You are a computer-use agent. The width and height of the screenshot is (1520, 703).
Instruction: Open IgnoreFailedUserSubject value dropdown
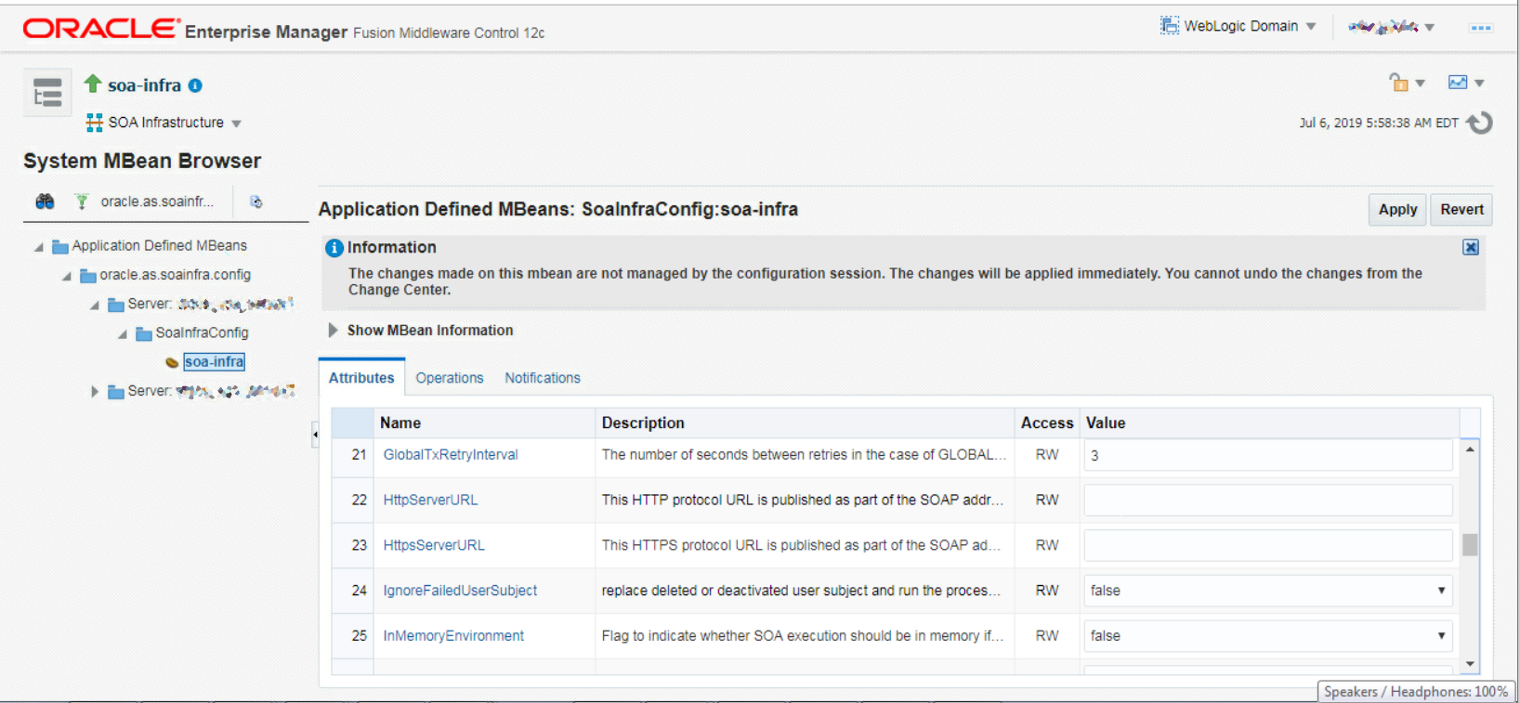coord(1441,591)
